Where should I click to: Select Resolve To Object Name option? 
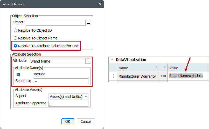(x=16, y=38)
